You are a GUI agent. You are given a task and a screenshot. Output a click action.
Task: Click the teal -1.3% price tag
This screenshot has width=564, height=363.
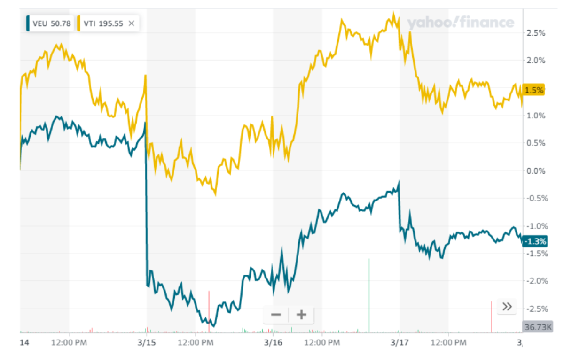[x=535, y=241]
